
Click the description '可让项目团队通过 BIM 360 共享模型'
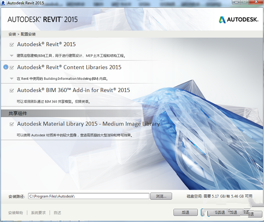(53, 101)
